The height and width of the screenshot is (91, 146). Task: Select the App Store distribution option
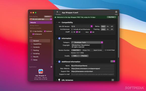[34, 25]
